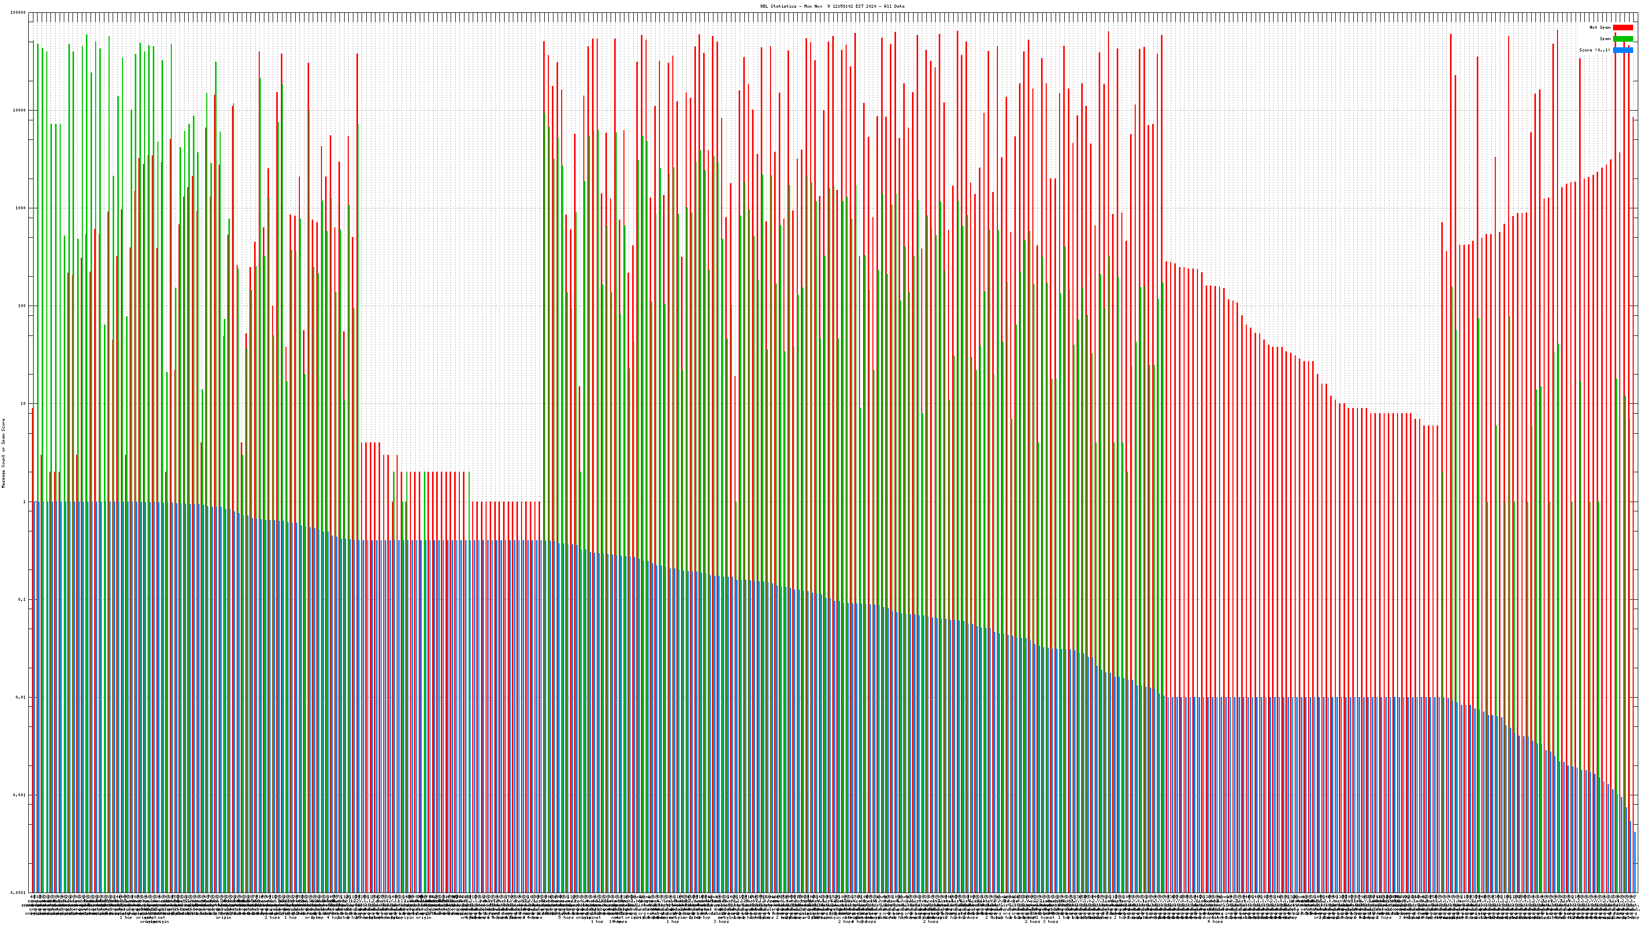Click the 100 y-axis tick label
This screenshot has height=926, width=1646.
pyautogui.click(x=22, y=306)
